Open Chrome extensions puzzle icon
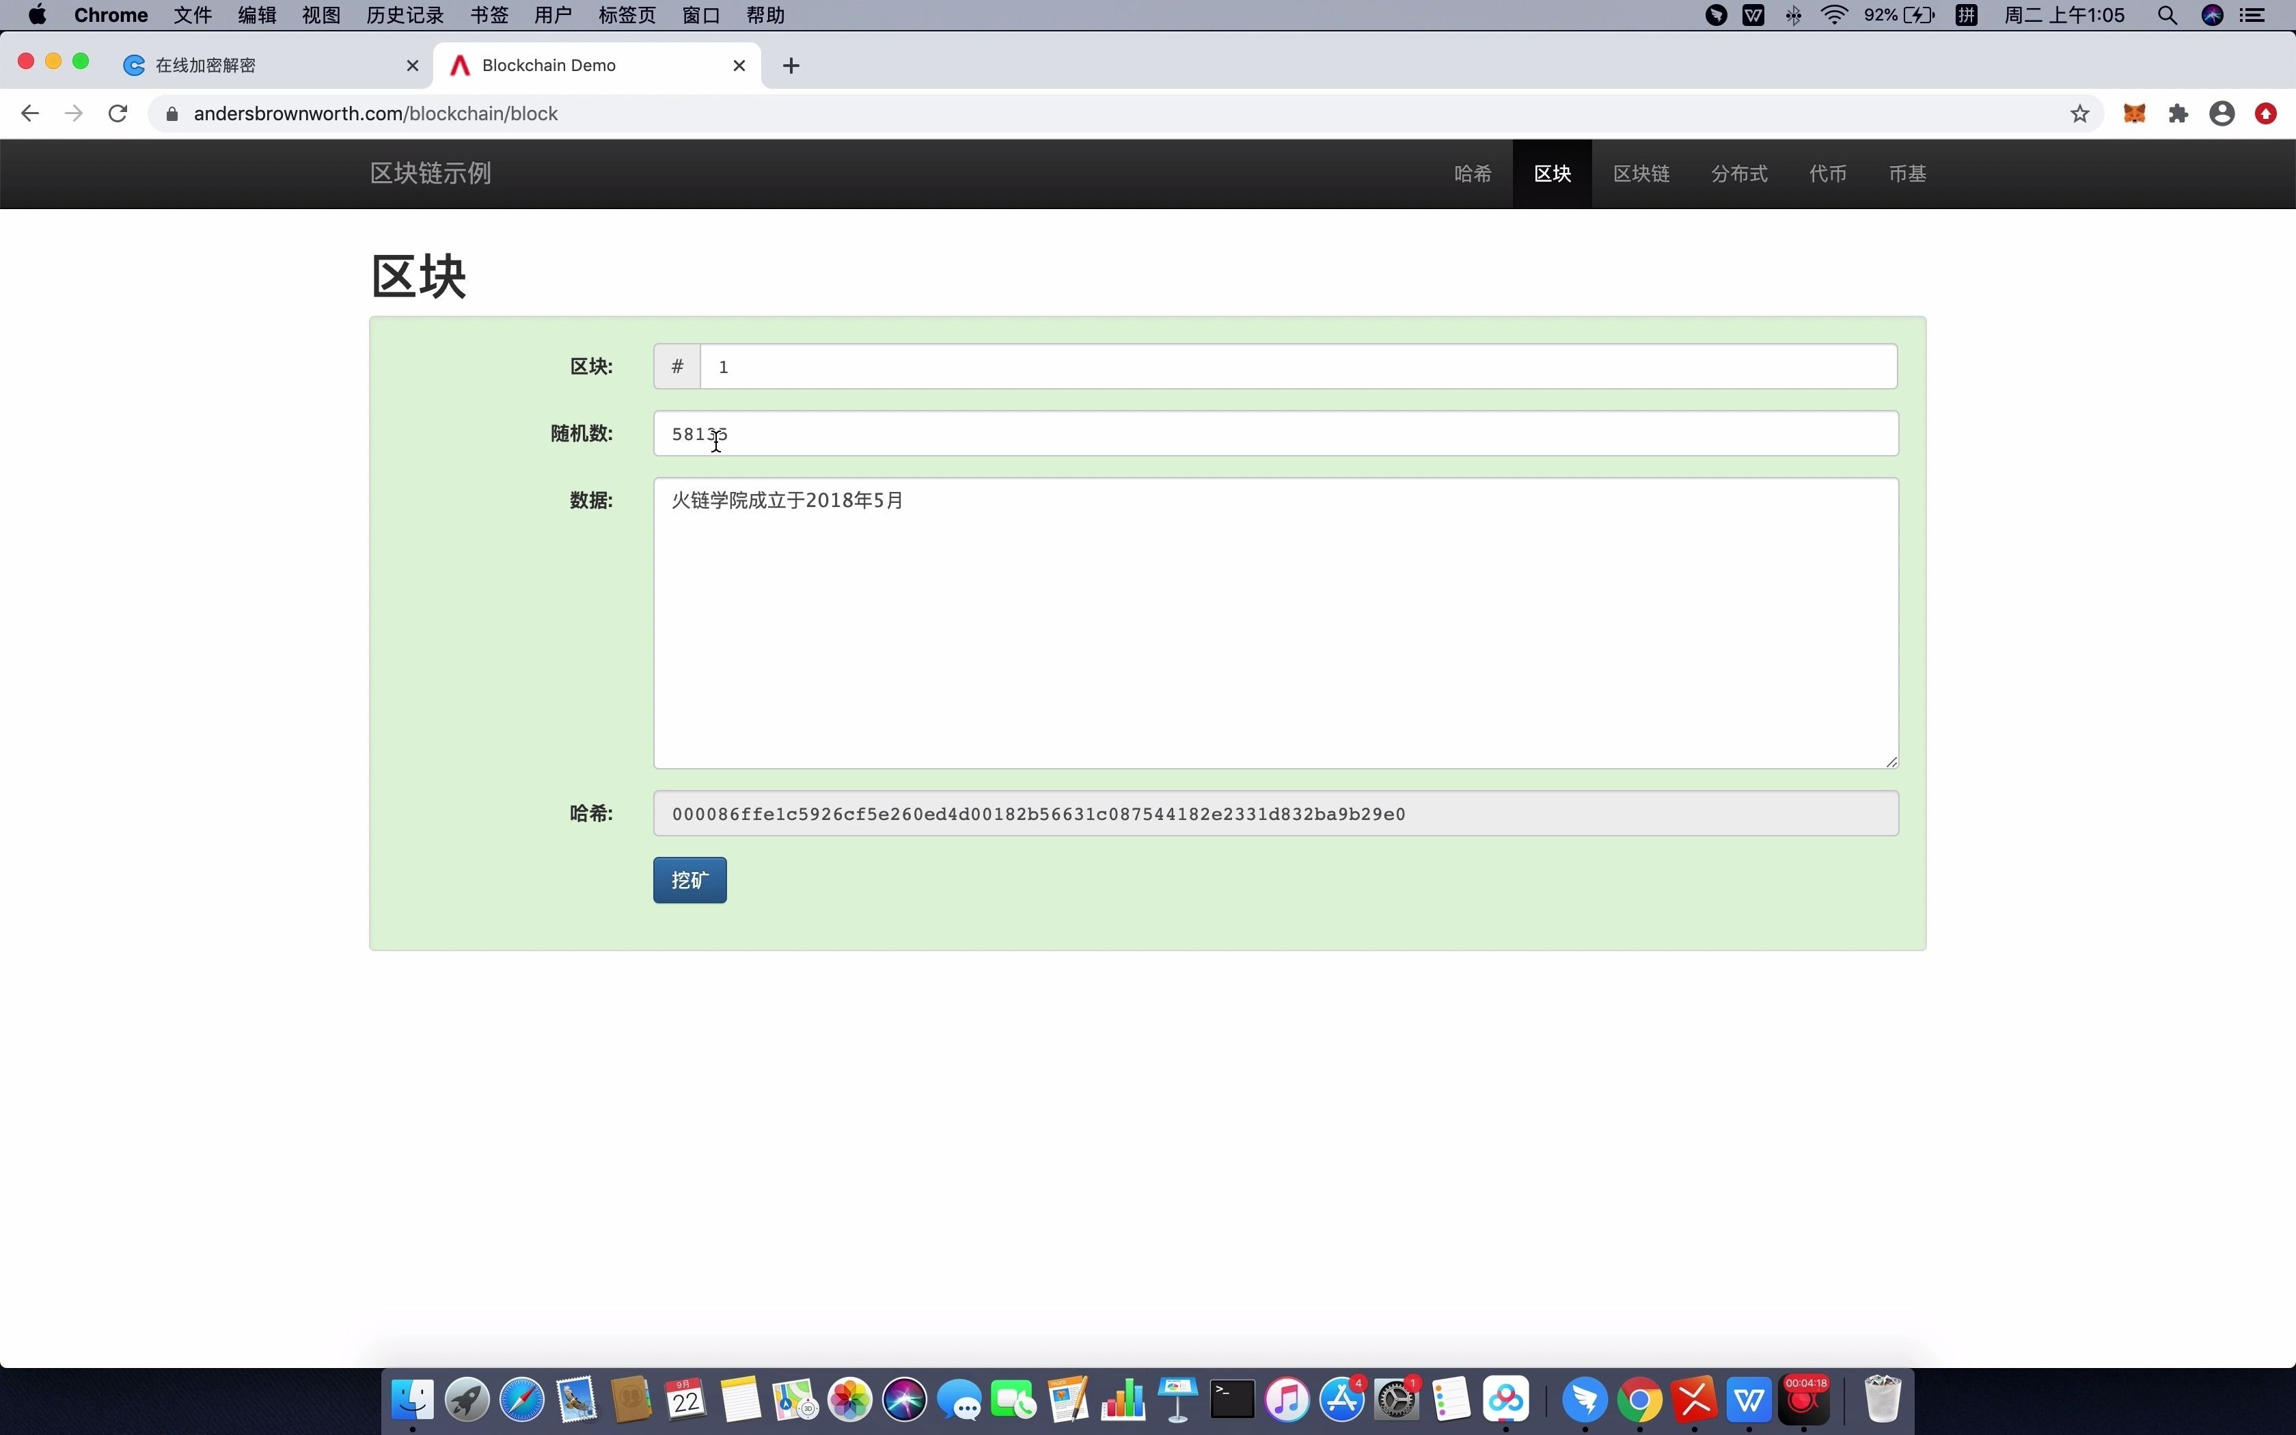The image size is (2296, 1435). (x=2178, y=114)
